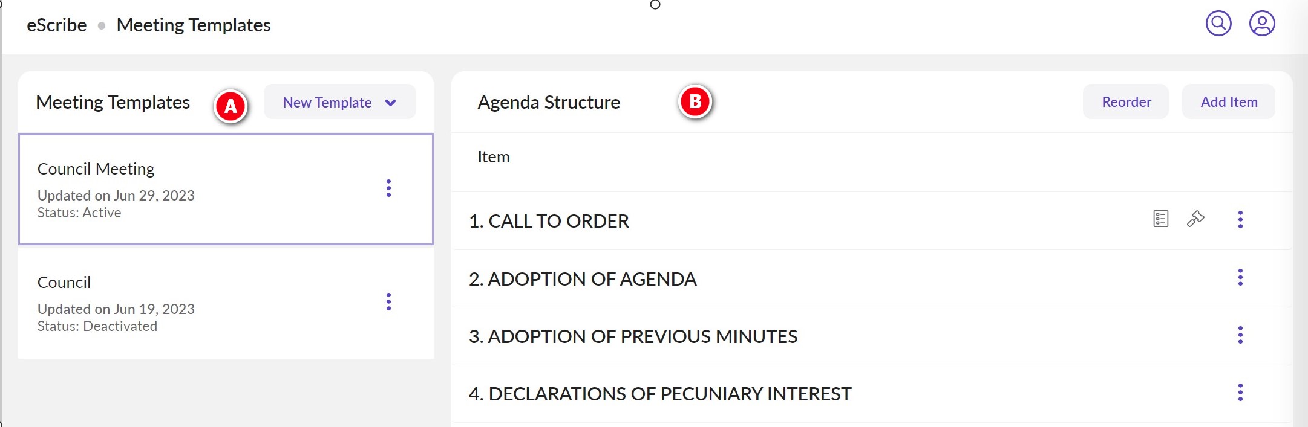Image resolution: width=1308 pixels, height=427 pixels.
Task: Open the kebab menu for Council Meeting template
Action: pyautogui.click(x=389, y=188)
